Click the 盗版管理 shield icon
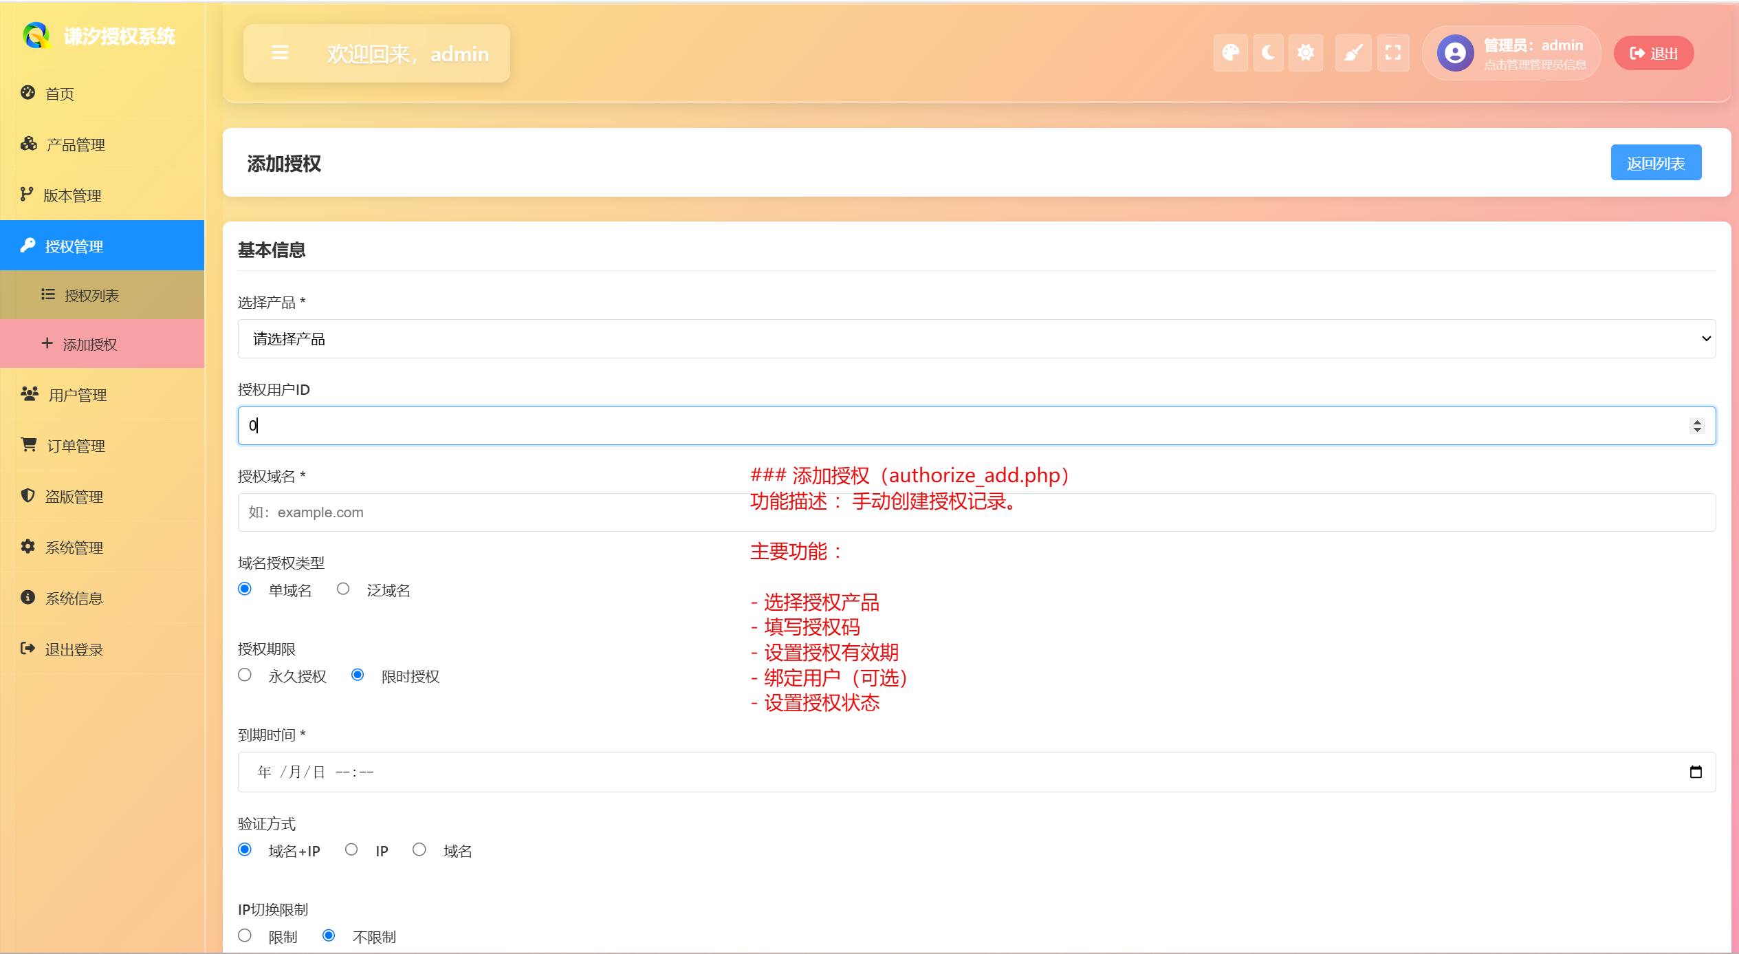Screen dimensions: 1739x954 (x=28, y=496)
